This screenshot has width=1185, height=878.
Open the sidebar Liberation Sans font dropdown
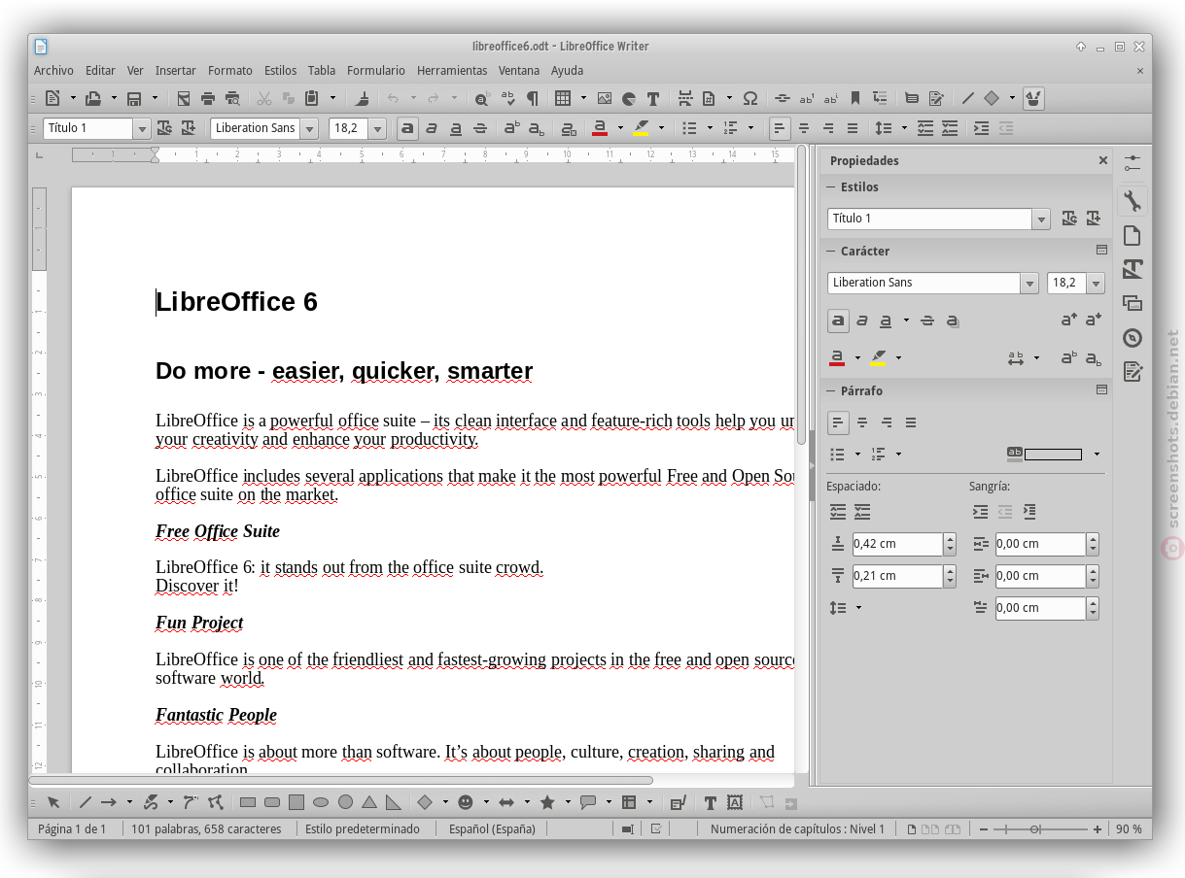[1029, 284]
